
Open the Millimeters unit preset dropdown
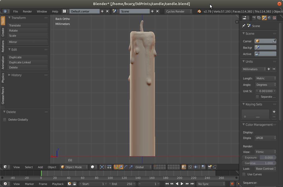click(x=254, y=69)
